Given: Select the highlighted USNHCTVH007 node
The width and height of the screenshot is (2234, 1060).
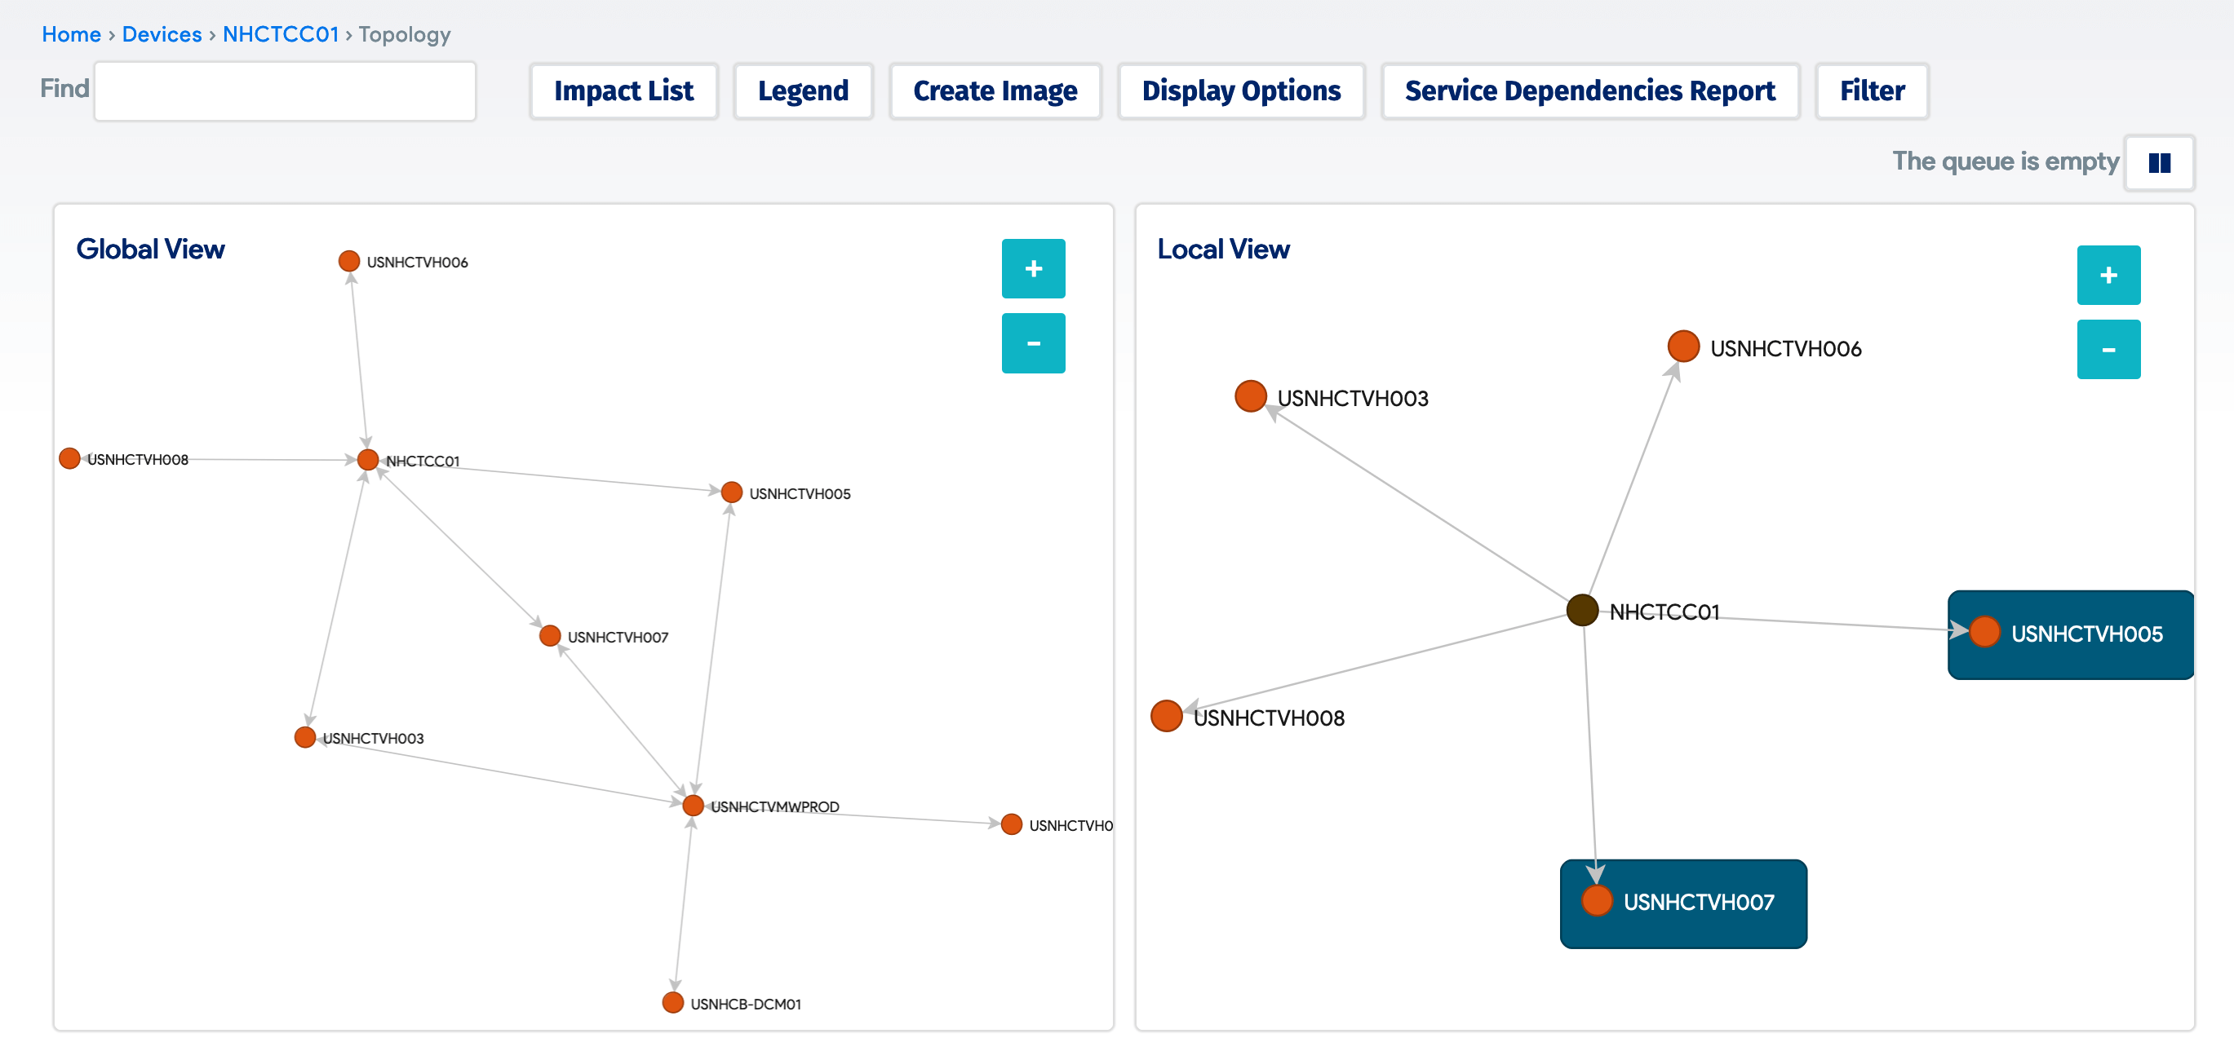Looking at the screenshot, I should [x=1596, y=903].
